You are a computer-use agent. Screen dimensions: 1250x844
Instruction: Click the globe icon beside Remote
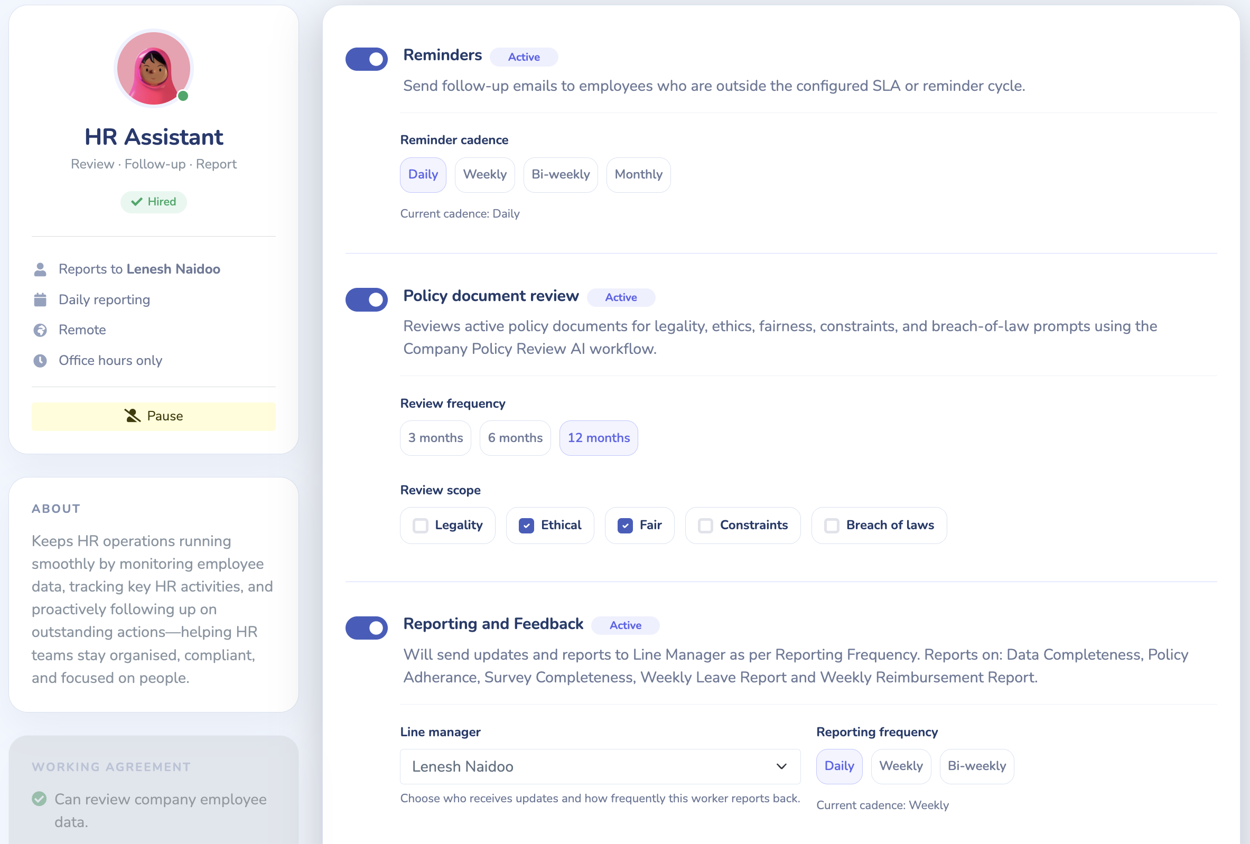(40, 330)
